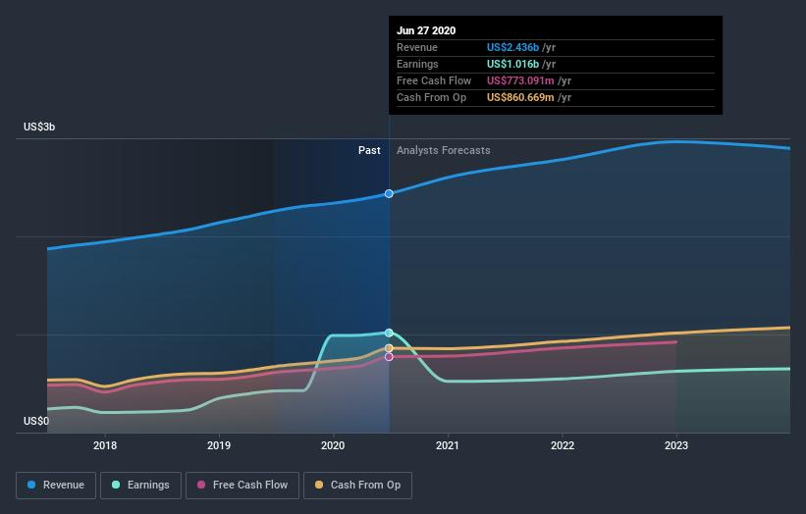Click the US$2.436b revenue value in tooltip
The height and width of the screenshot is (514, 806).
click(513, 47)
